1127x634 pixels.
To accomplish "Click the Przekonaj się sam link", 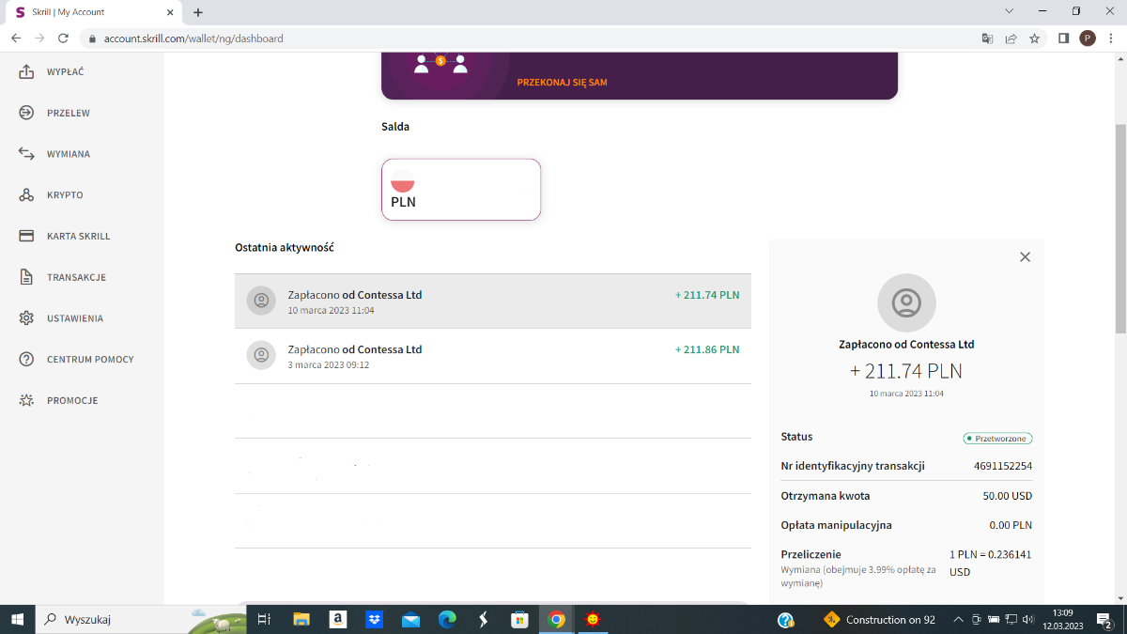I will [x=562, y=83].
